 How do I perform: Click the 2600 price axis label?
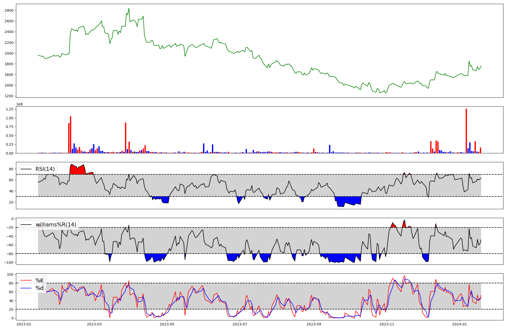pyautogui.click(x=9, y=21)
